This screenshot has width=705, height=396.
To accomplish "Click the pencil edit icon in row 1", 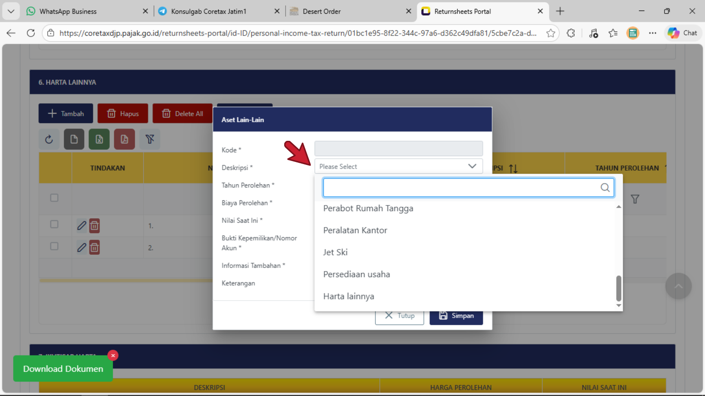I will point(82,226).
